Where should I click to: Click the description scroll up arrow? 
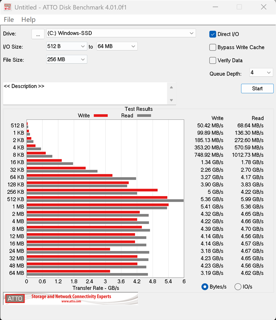pos(171,87)
